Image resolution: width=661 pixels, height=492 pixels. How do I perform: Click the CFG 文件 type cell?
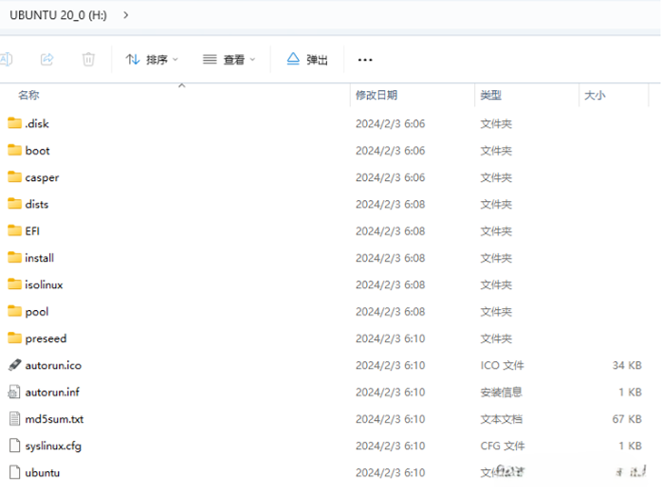(x=503, y=446)
